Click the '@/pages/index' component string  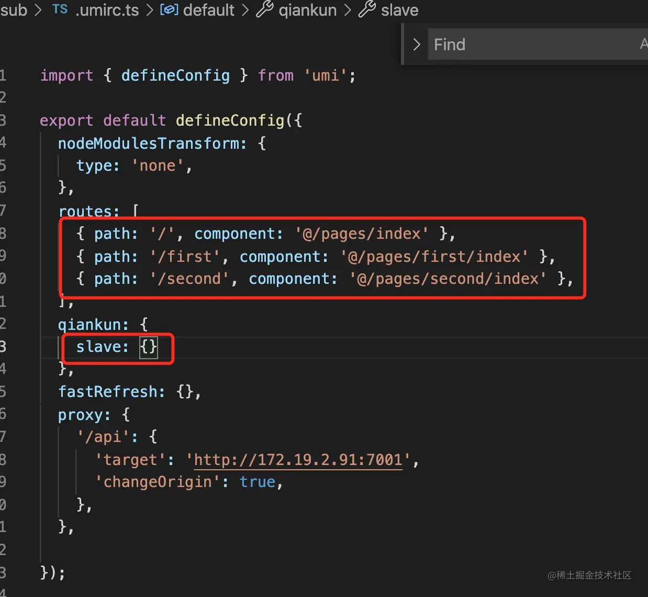click(362, 234)
